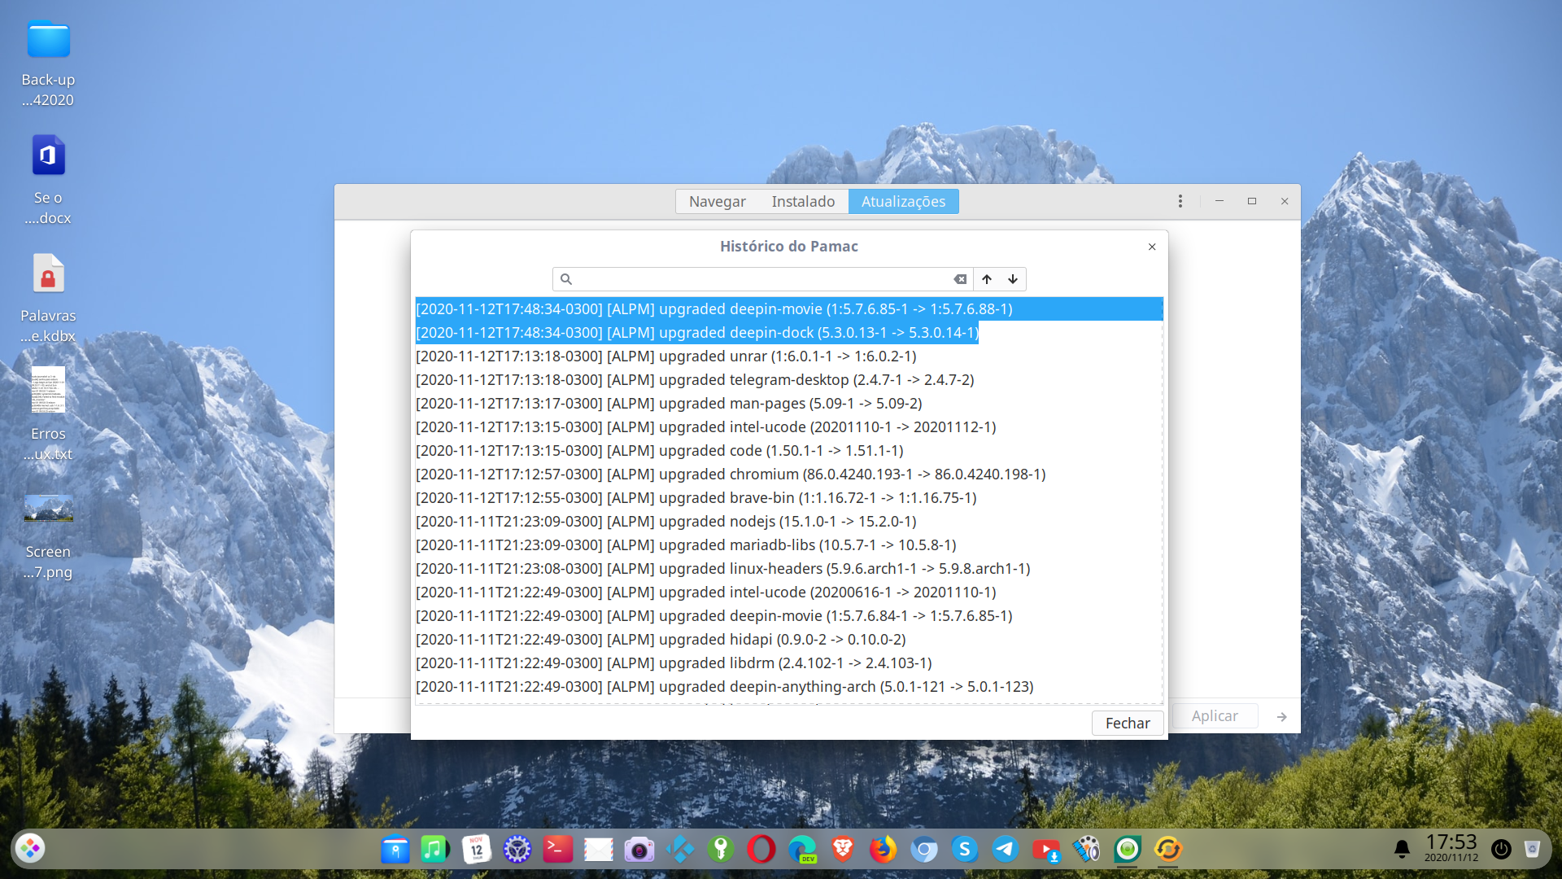Launch the terminal from the dock
1562x879 pixels.
(x=557, y=849)
